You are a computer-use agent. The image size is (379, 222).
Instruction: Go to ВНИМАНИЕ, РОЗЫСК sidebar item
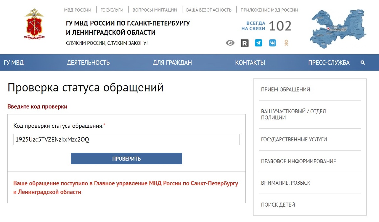click(x=285, y=183)
